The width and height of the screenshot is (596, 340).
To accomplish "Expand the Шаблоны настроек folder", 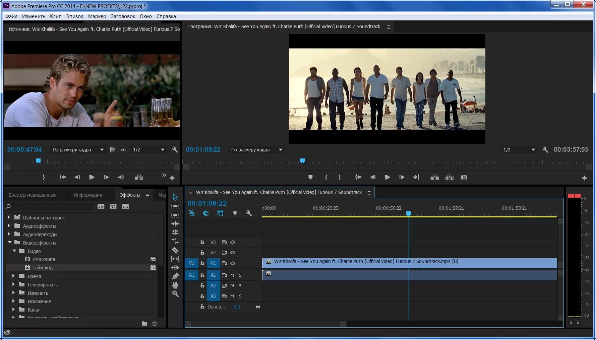I will click(x=9, y=217).
